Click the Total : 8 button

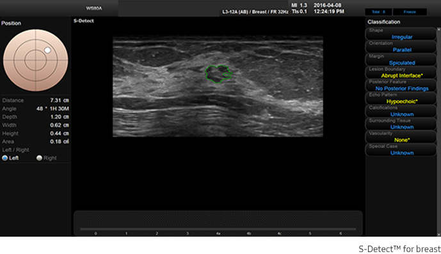[378, 12]
